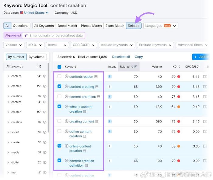The width and height of the screenshot is (213, 180).
Task: Expand the 'digital' keyword group
Action: click(x=8, y=162)
